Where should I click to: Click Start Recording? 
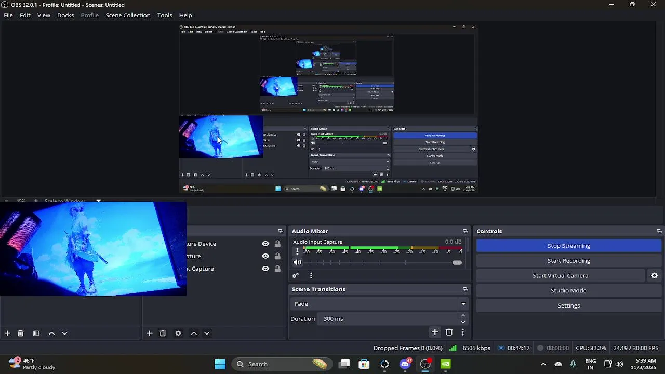[569, 261]
